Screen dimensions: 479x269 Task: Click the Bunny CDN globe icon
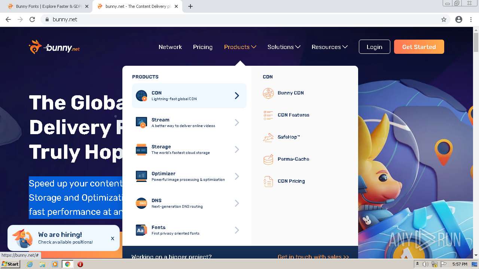[268, 93]
